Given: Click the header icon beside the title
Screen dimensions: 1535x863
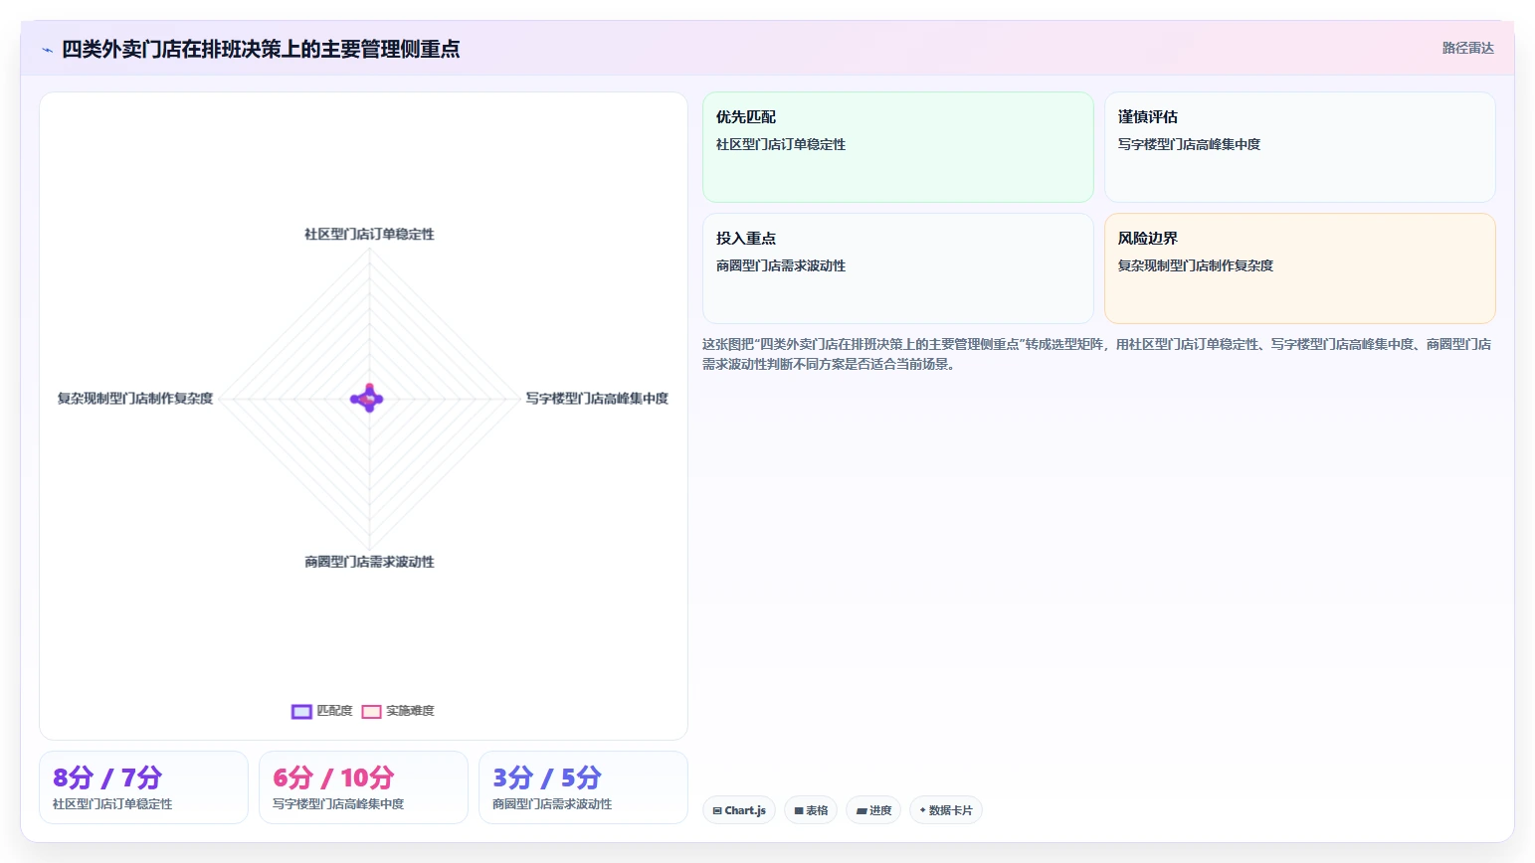Looking at the screenshot, I should click(47, 50).
